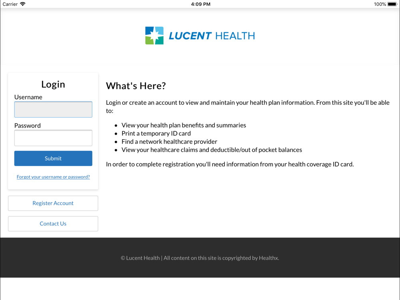Screen dimensions: 400x300
Task: Click 'View your health plan benefits and summaries'
Action: pos(184,125)
